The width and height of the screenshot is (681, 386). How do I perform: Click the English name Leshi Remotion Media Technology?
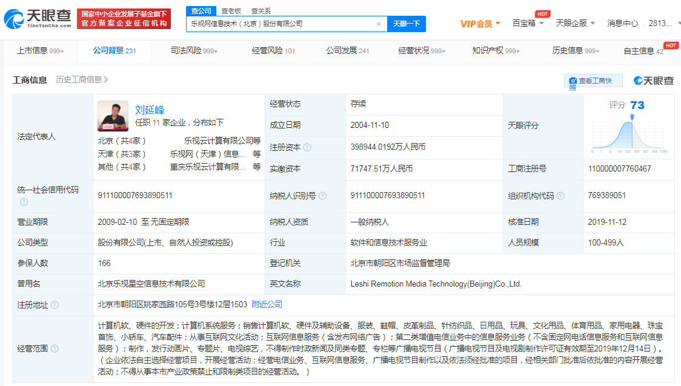[x=436, y=284]
